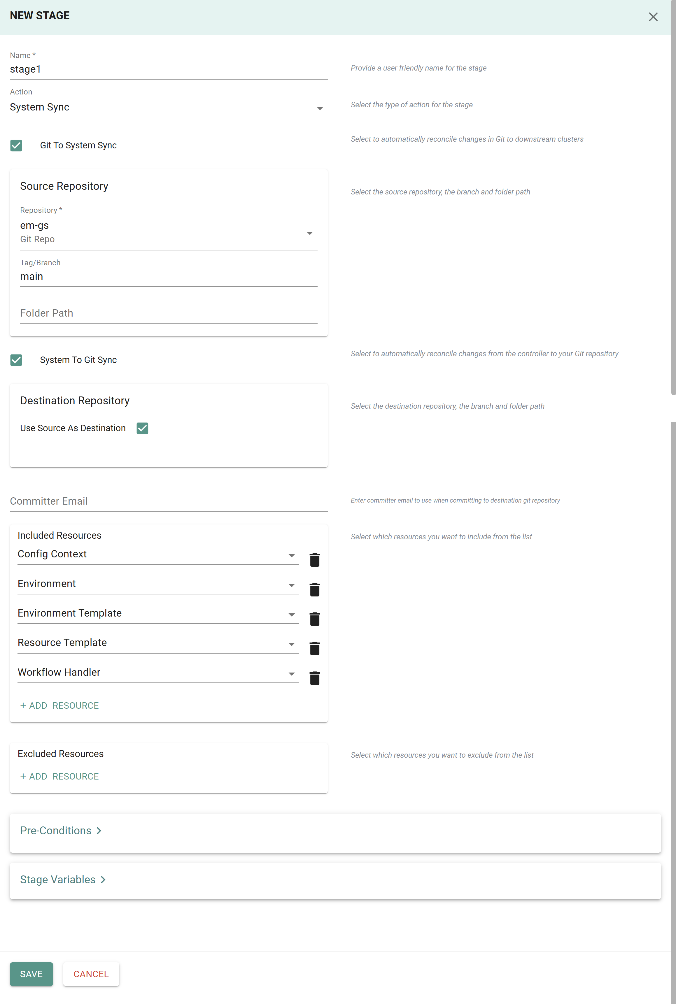Viewport: 676px width, 1004px height.
Task: Click the Folder Path field
Action: tap(168, 313)
